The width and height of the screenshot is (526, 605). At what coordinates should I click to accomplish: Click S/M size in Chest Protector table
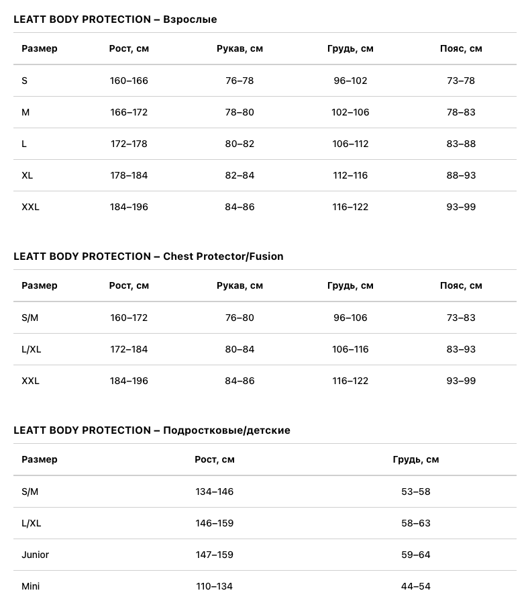pyautogui.click(x=30, y=318)
